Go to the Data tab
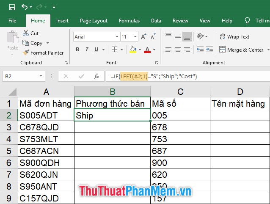The image size is (270, 204). pos(156,21)
